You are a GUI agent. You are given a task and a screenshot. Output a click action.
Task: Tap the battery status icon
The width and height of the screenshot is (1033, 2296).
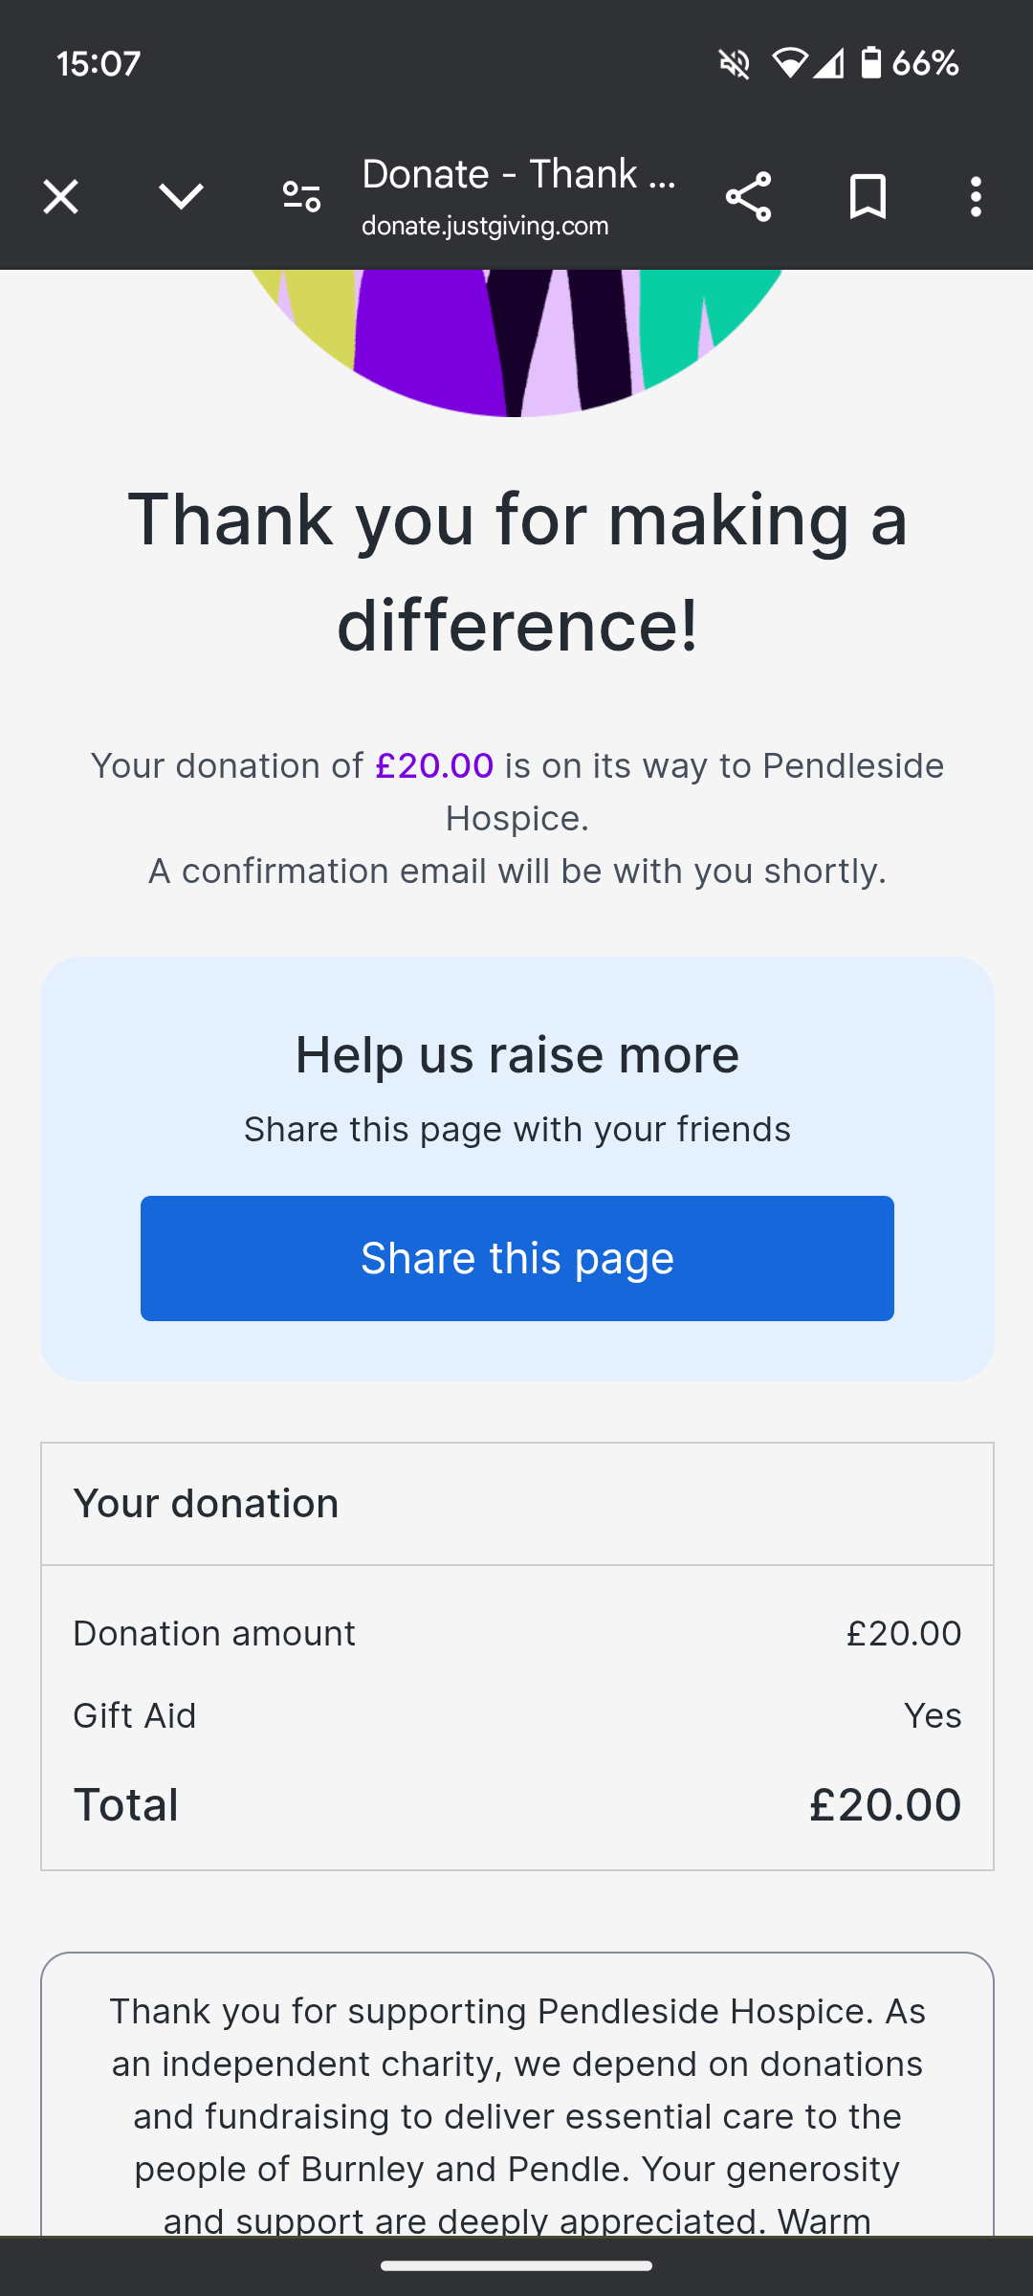pyautogui.click(x=870, y=63)
